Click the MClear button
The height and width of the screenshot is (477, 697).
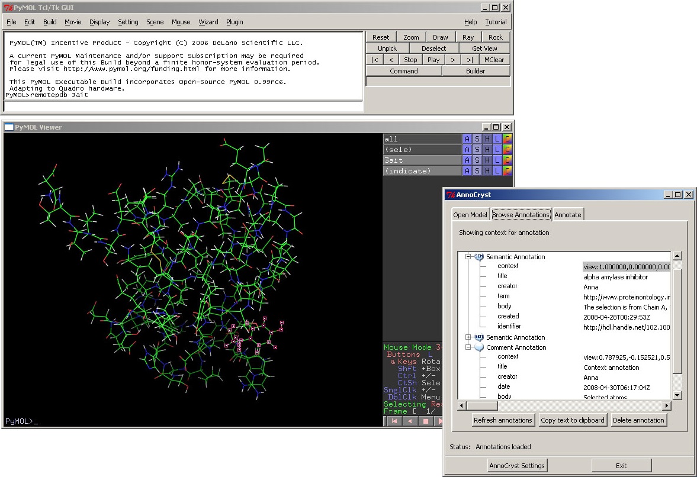pos(494,60)
